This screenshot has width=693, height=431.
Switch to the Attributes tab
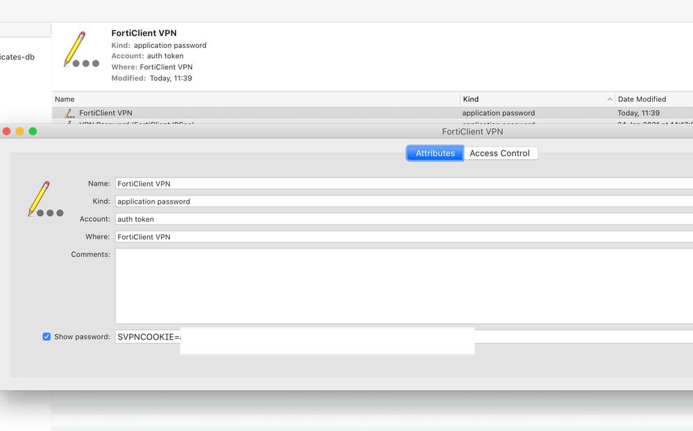(435, 153)
